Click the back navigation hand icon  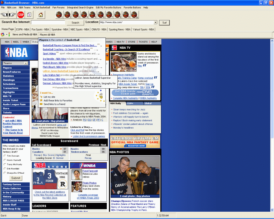click(x=4, y=15)
